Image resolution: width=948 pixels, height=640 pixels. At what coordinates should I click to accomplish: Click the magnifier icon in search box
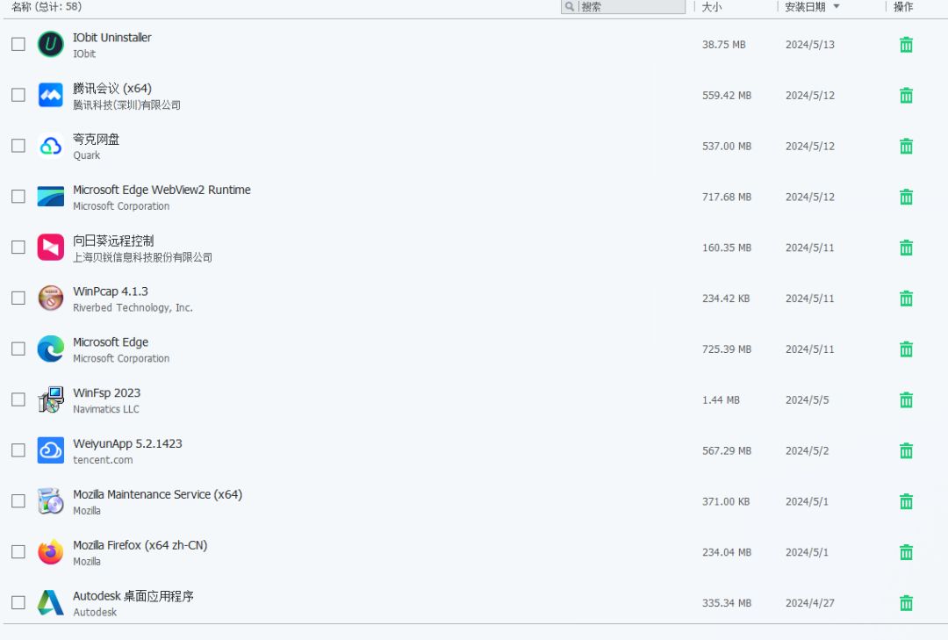pos(570,7)
